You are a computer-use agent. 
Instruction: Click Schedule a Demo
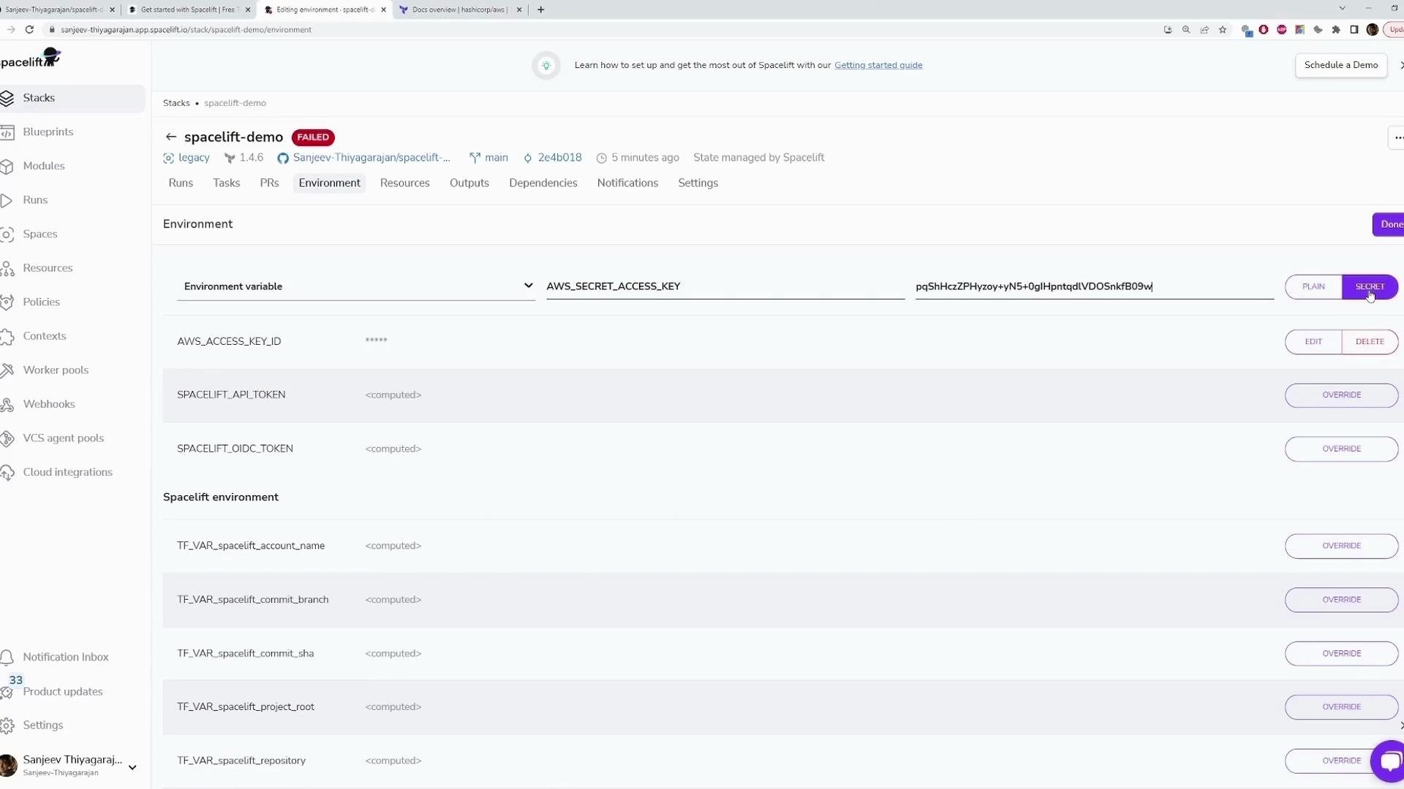point(1340,65)
